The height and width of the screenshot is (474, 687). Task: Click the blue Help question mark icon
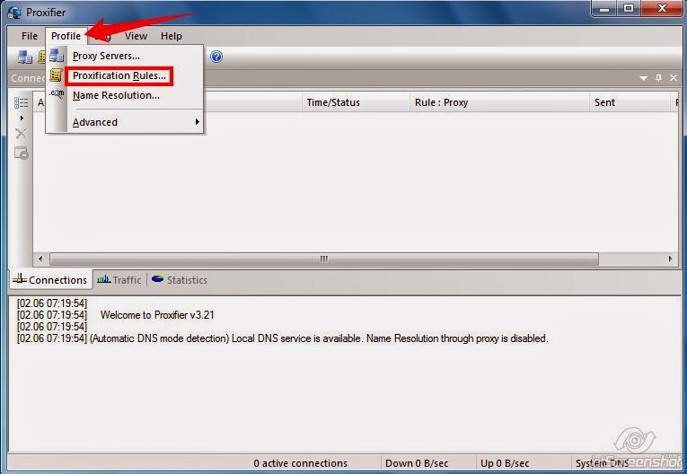[x=216, y=57]
